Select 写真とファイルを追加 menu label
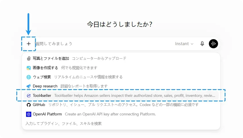Screen dimensions: 243x138 point(51,59)
